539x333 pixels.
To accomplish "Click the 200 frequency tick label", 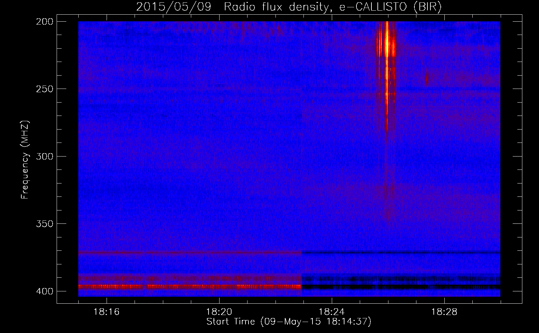I will 45,21.
